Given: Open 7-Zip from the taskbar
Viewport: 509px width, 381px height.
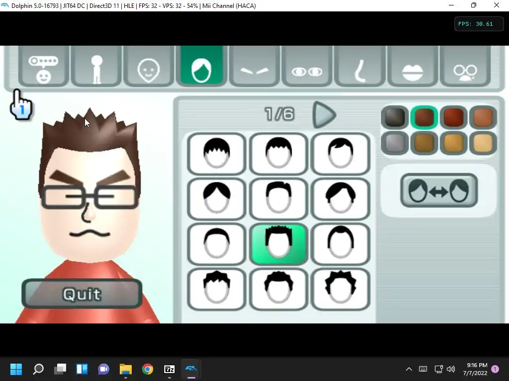Looking at the screenshot, I should (170, 369).
